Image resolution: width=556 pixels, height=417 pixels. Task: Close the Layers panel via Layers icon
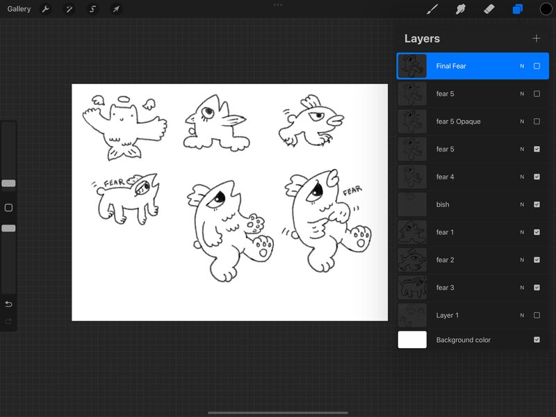(517, 9)
